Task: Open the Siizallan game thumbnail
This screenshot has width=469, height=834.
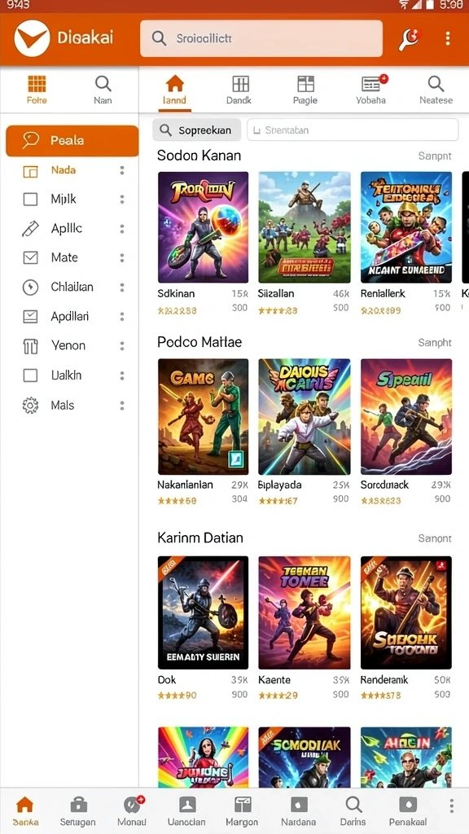Action: (305, 227)
